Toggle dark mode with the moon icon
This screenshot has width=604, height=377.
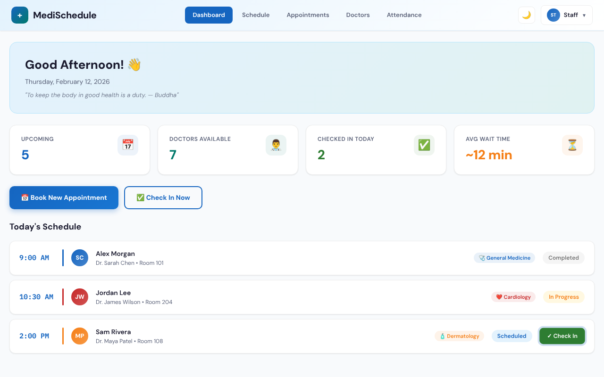[526, 15]
